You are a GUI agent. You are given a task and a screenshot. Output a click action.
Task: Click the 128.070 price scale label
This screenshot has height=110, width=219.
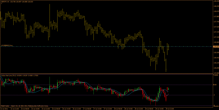click(216, 11)
